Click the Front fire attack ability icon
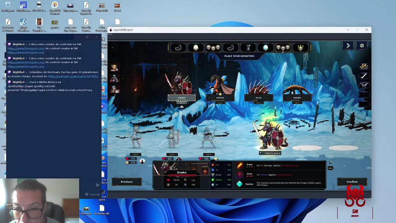The height and width of the screenshot is (223, 396). pos(240,165)
